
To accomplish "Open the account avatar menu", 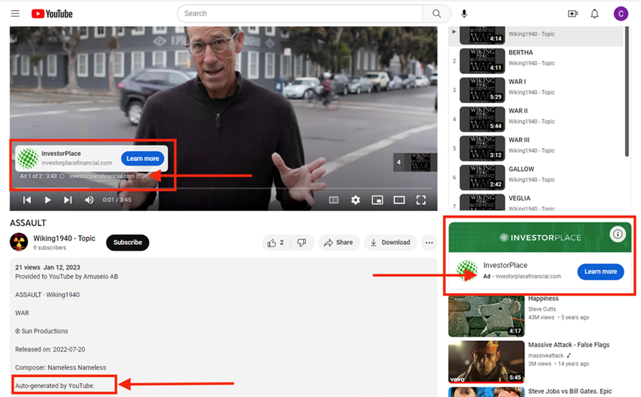I will click(620, 14).
